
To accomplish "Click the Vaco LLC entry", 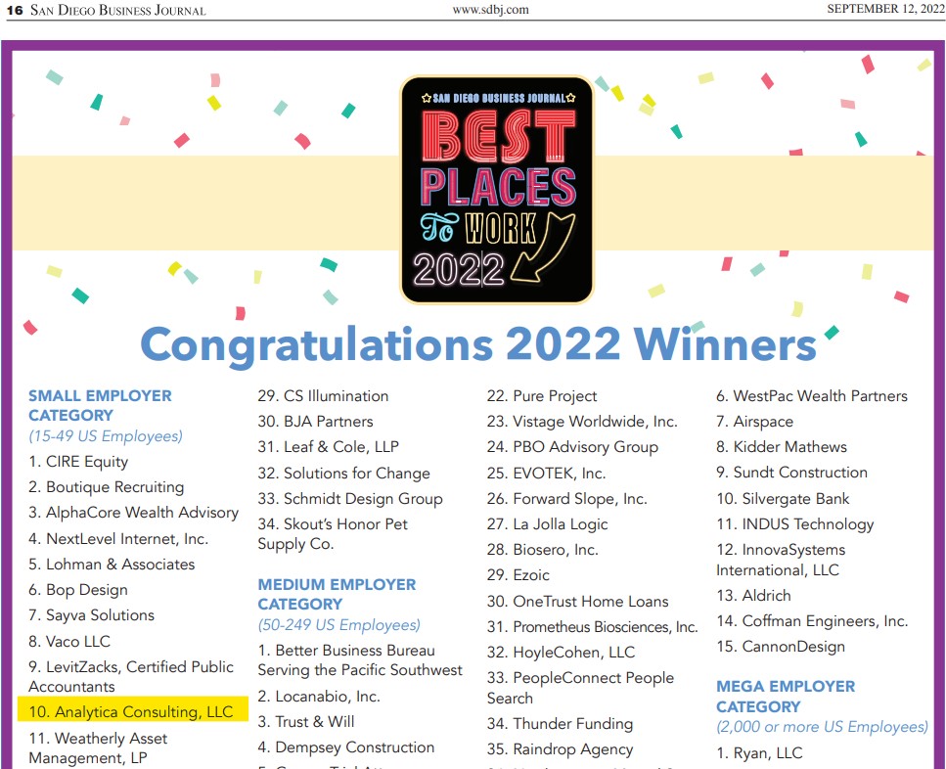I will click(x=69, y=641).
